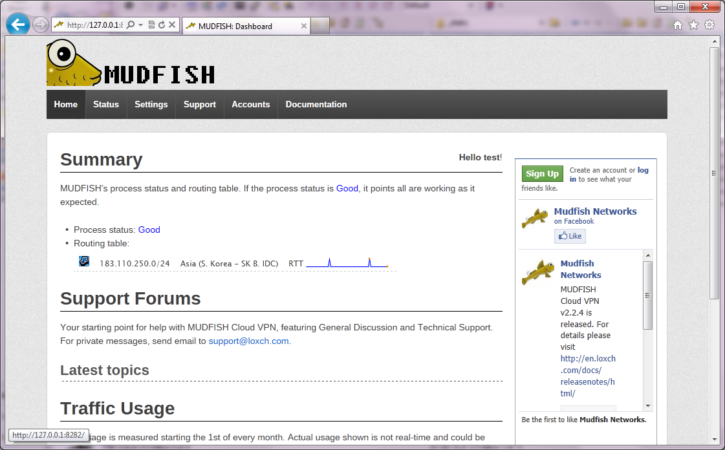Click the page scroll down arrow

715,440
